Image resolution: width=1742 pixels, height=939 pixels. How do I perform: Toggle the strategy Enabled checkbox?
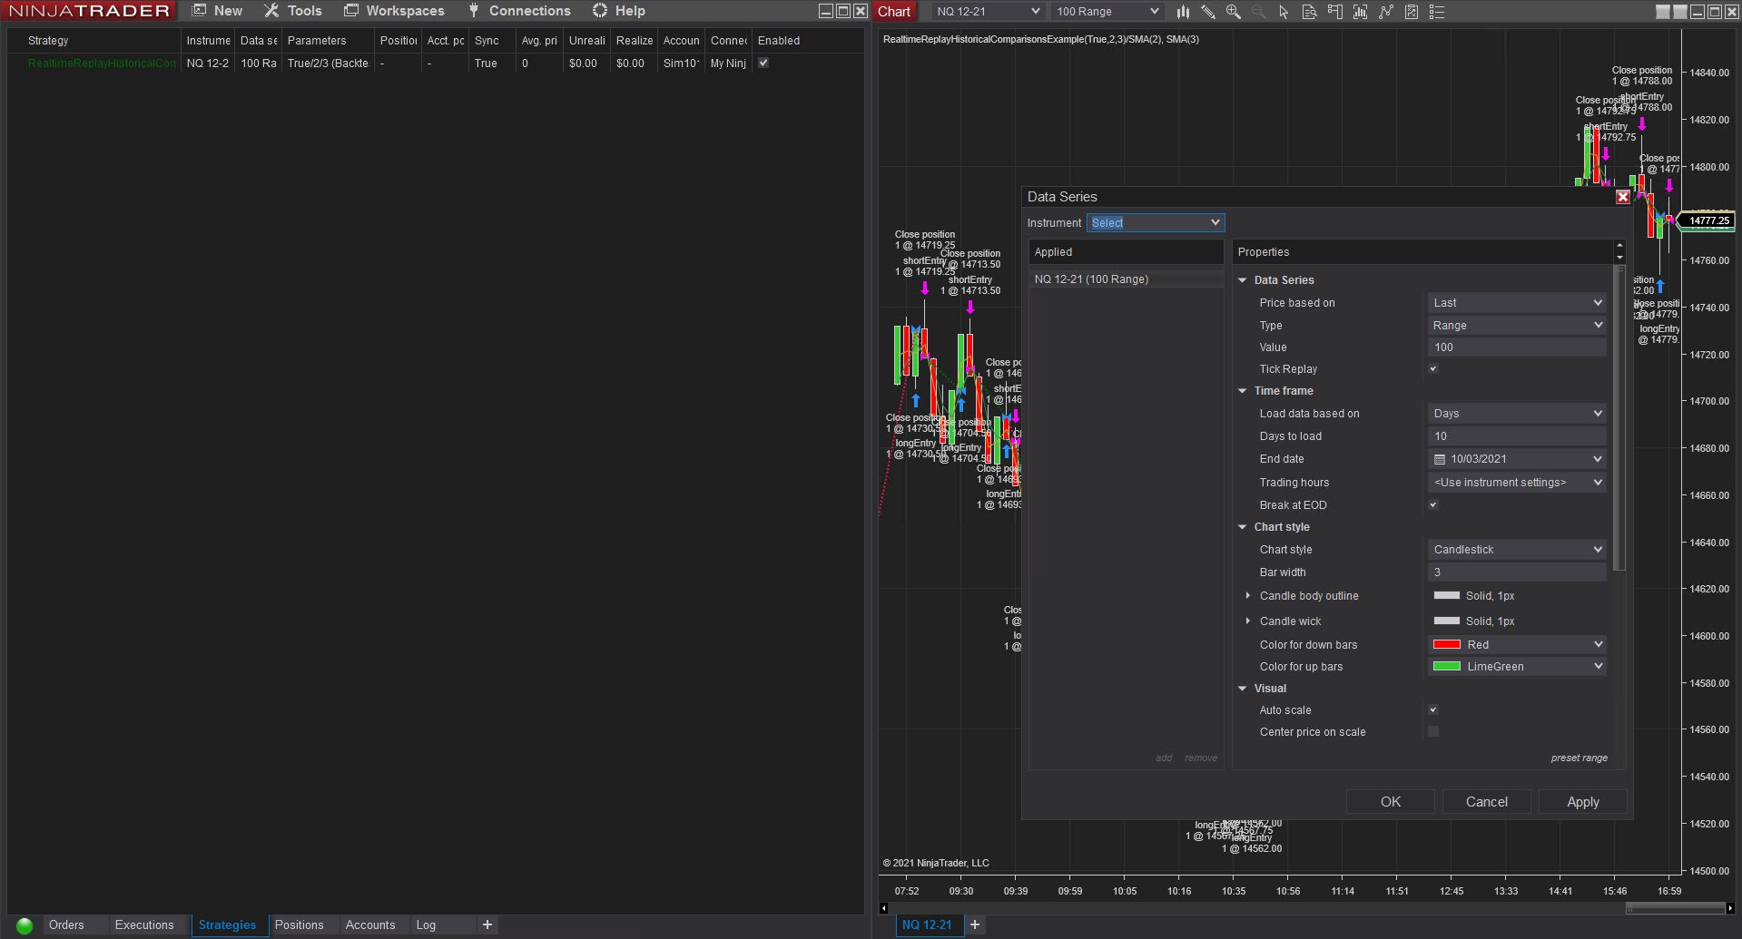tap(763, 64)
